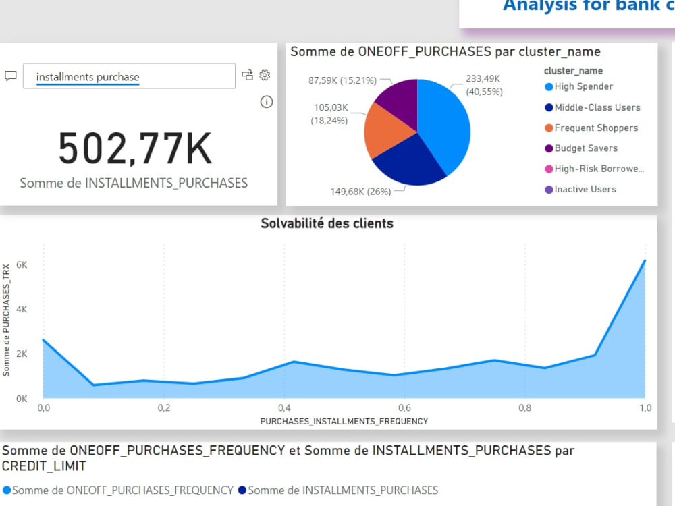Click the PURCHASES_INSTALLMENTS_FREQUENCY axis title

(344, 421)
